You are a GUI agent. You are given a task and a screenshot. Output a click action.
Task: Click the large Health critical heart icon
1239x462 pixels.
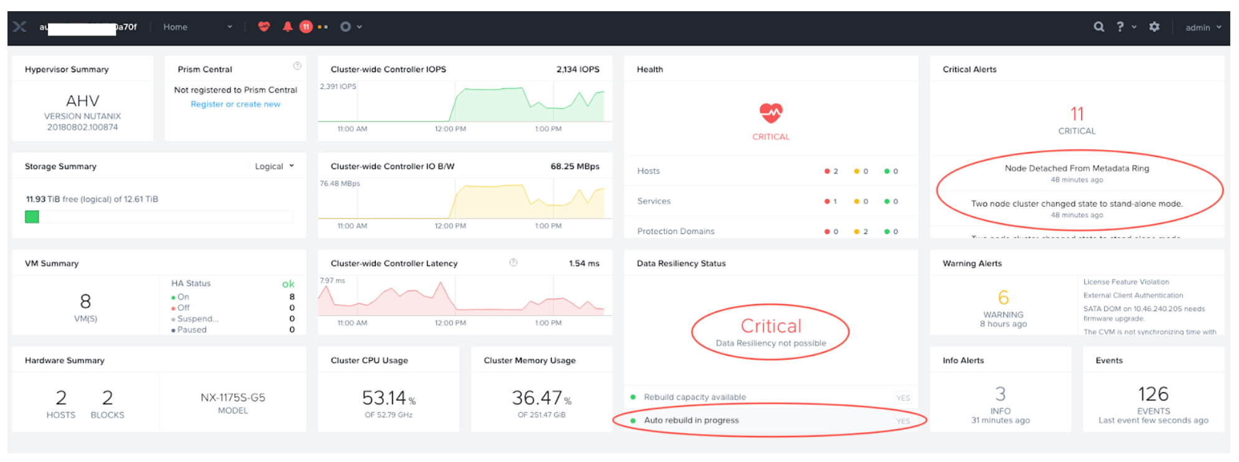771,113
